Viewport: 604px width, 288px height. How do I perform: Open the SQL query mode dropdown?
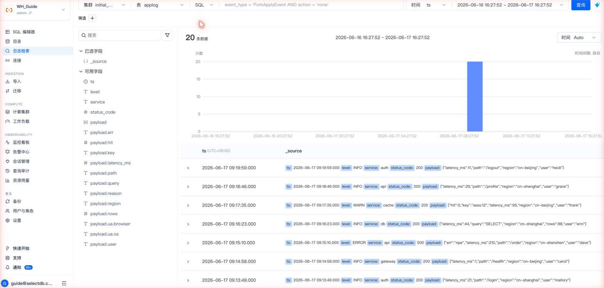click(x=204, y=5)
